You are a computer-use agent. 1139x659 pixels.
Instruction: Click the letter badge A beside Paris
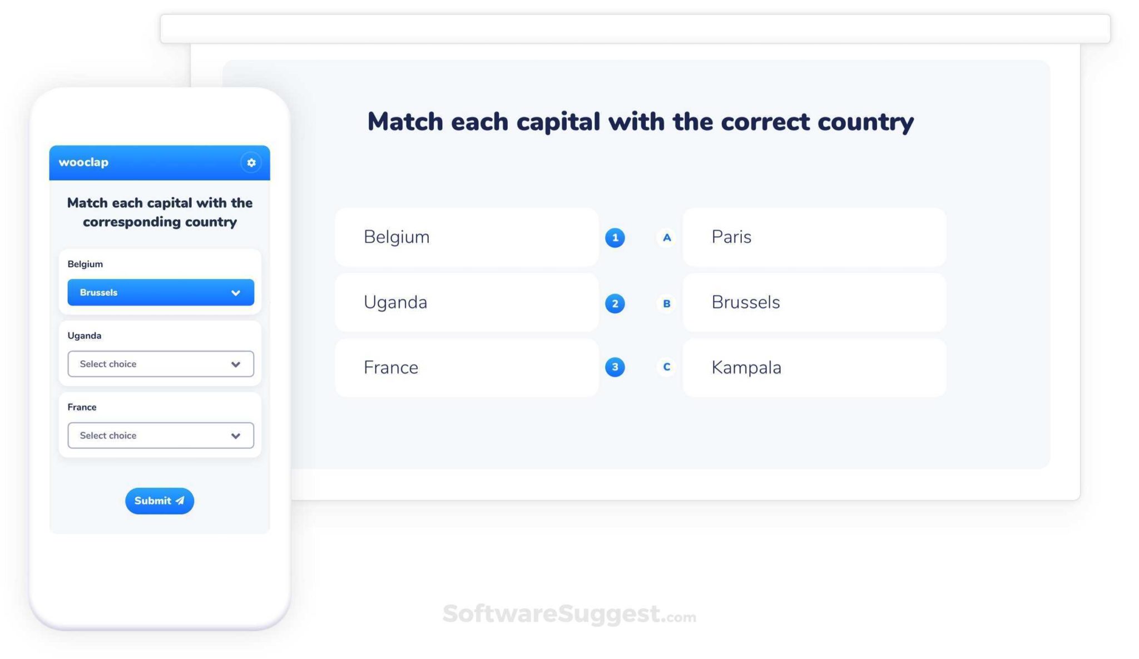(x=666, y=237)
